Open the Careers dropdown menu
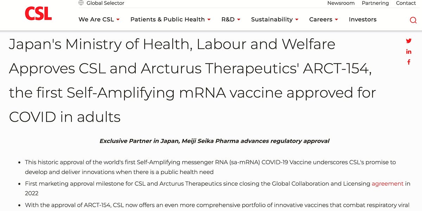The width and height of the screenshot is (422, 211). click(323, 20)
